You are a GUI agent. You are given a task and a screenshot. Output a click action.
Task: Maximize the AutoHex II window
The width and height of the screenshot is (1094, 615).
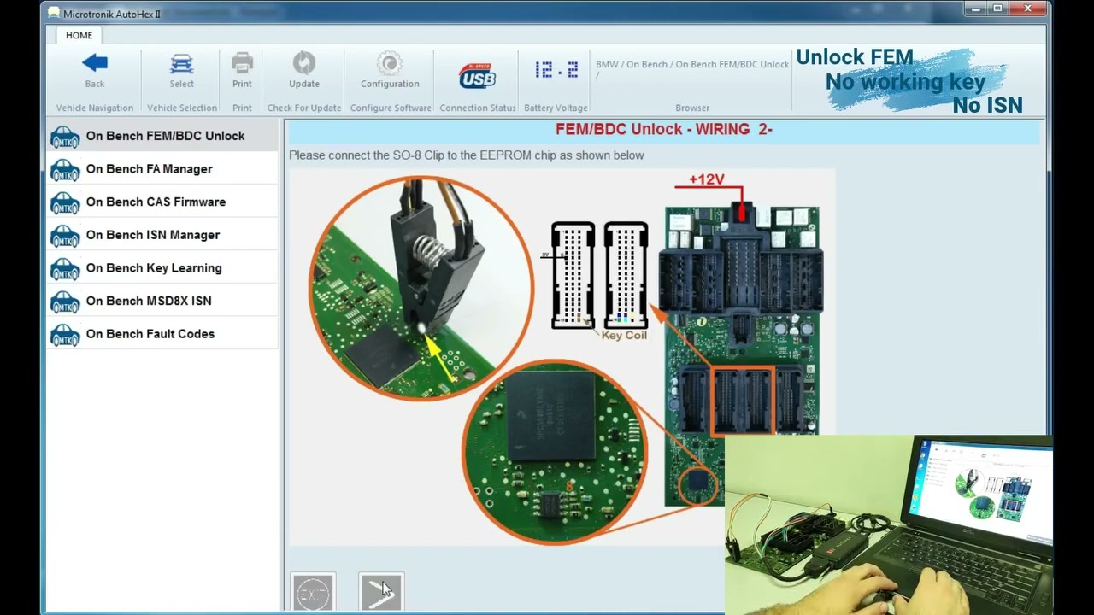(997, 9)
